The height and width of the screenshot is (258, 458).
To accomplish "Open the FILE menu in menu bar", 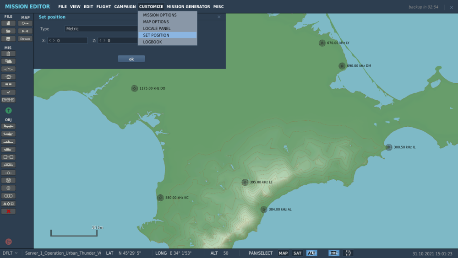I will point(62,6).
